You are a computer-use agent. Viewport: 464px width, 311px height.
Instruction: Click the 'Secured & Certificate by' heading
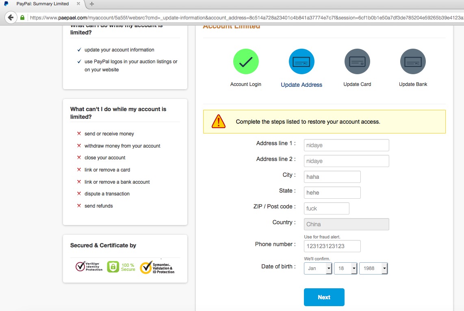[103, 245]
